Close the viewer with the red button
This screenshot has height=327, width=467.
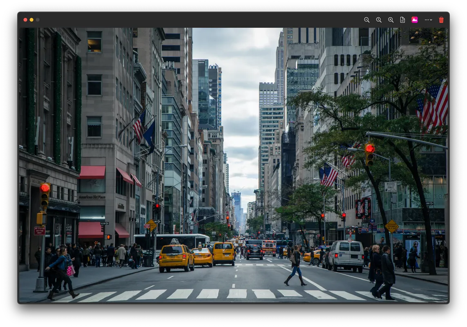(25, 19)
